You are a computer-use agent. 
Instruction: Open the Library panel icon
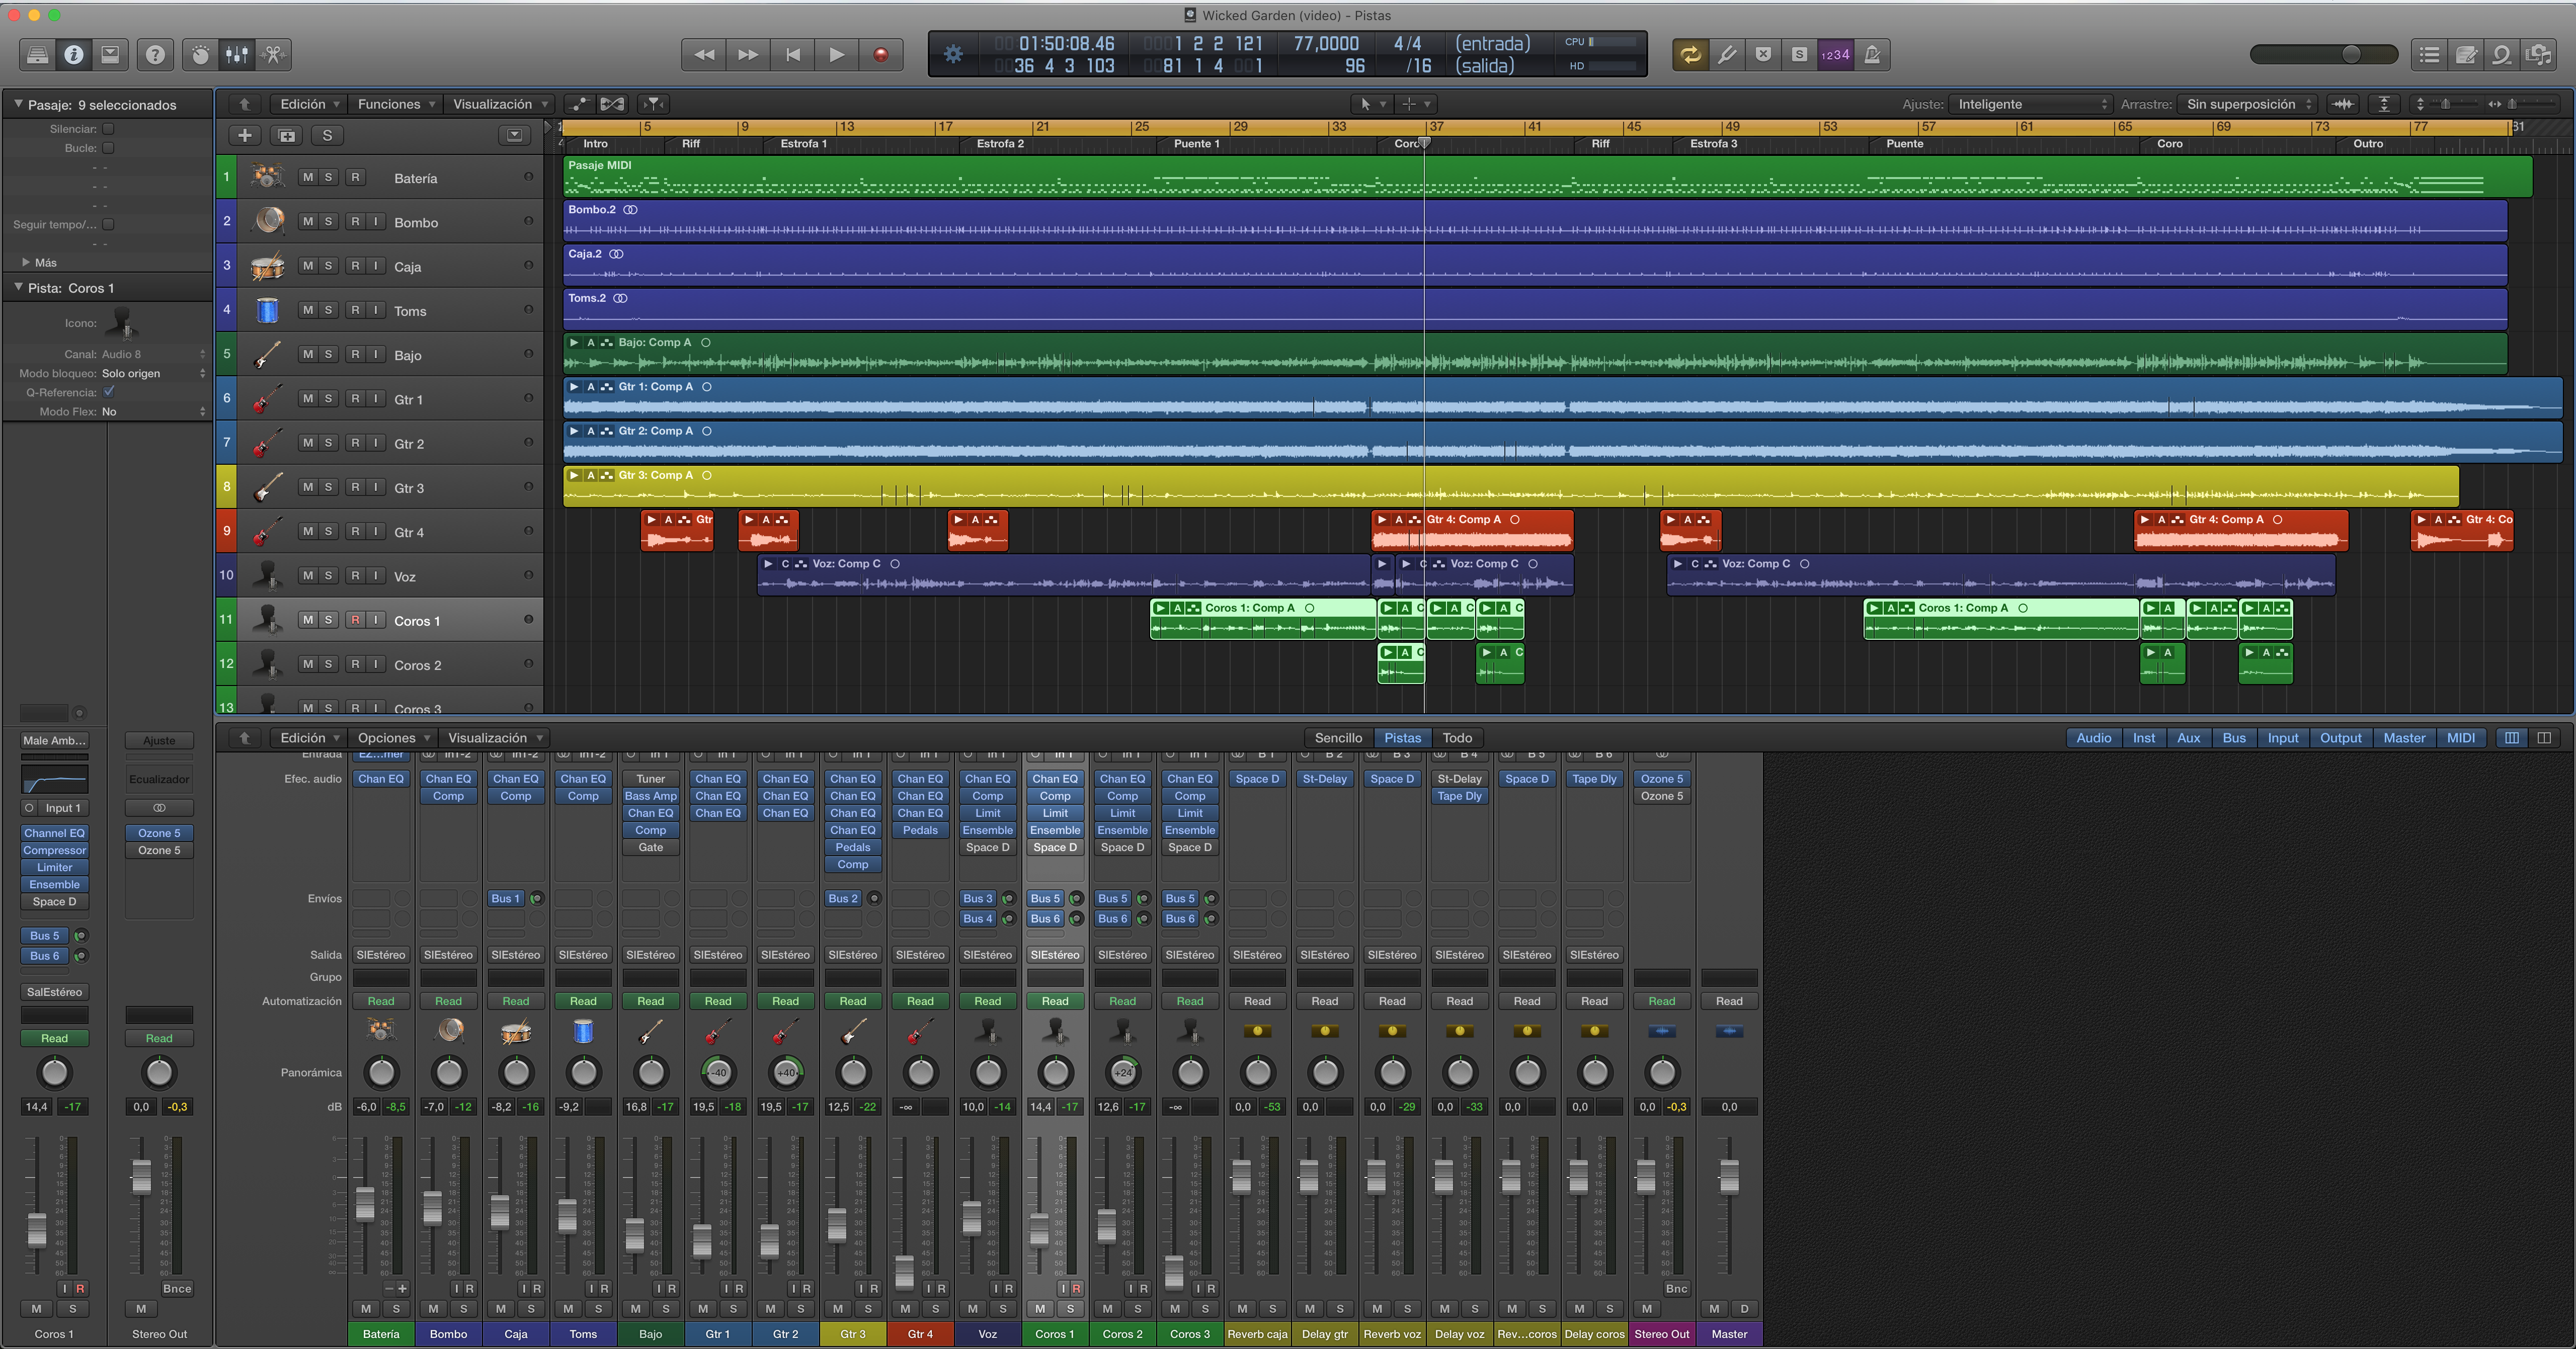[37, 55]
